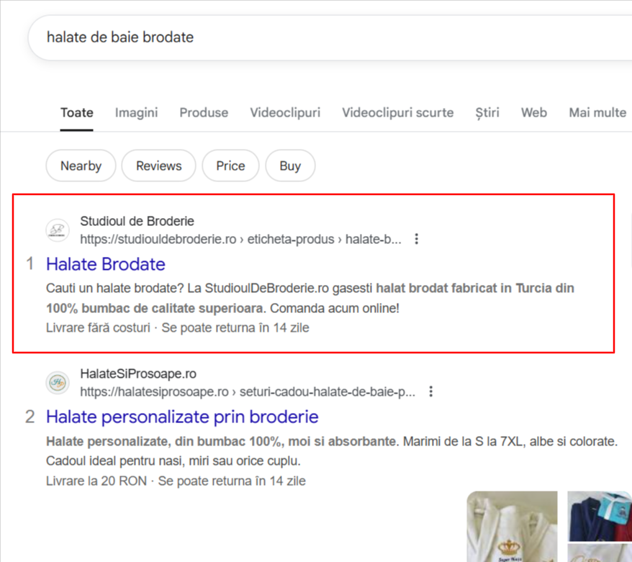Screen dimensions: 632x562
Task: Click the halatesiprosoape.ro URL breadcrumb
Action: coord(248,391)
